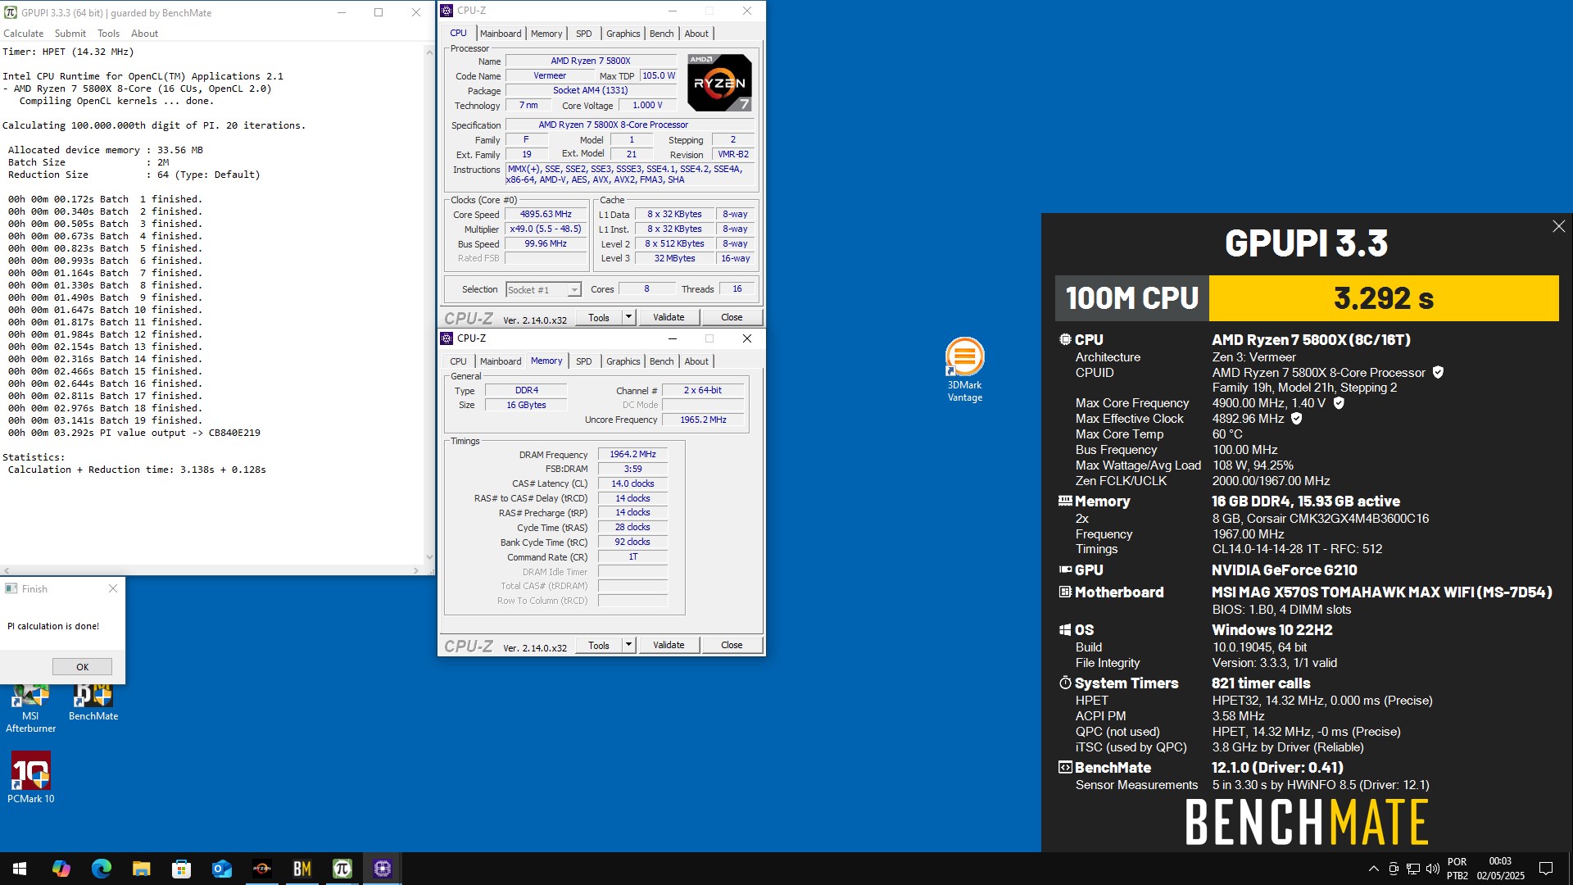Open Microsoft Store from the taskbar
The image size is (1573, 885).
[182, 869]
